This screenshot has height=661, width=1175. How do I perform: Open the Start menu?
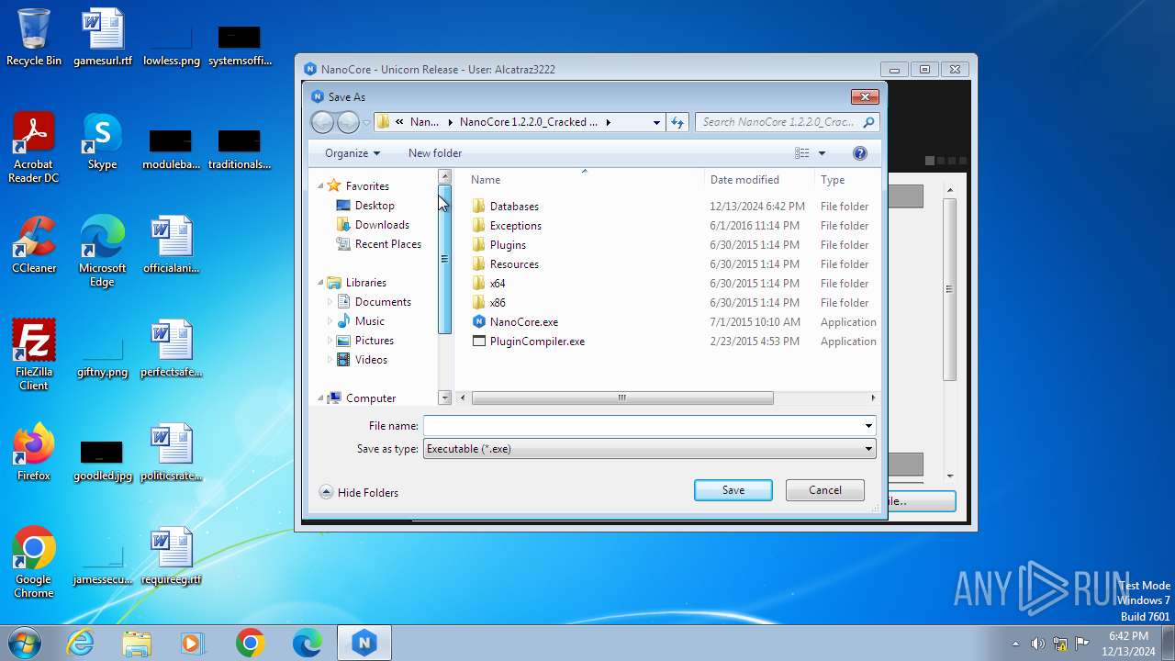(x=23, y=644)
